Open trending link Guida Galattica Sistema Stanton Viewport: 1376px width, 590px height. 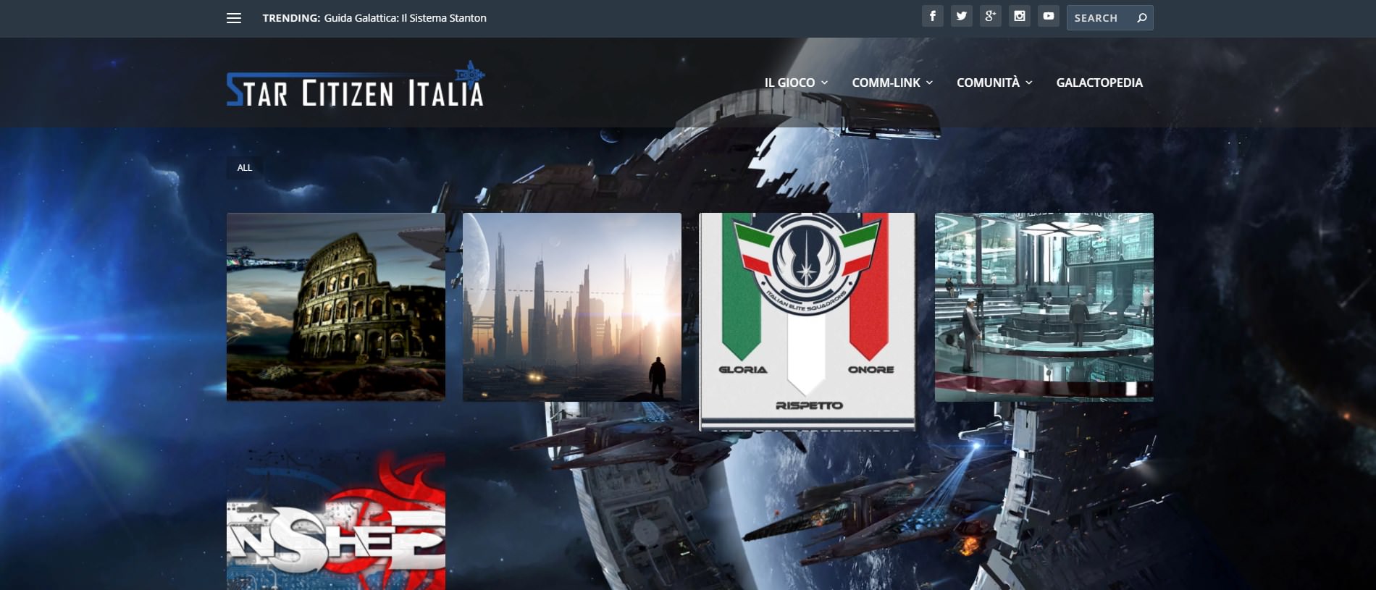[x=405, y=18]
